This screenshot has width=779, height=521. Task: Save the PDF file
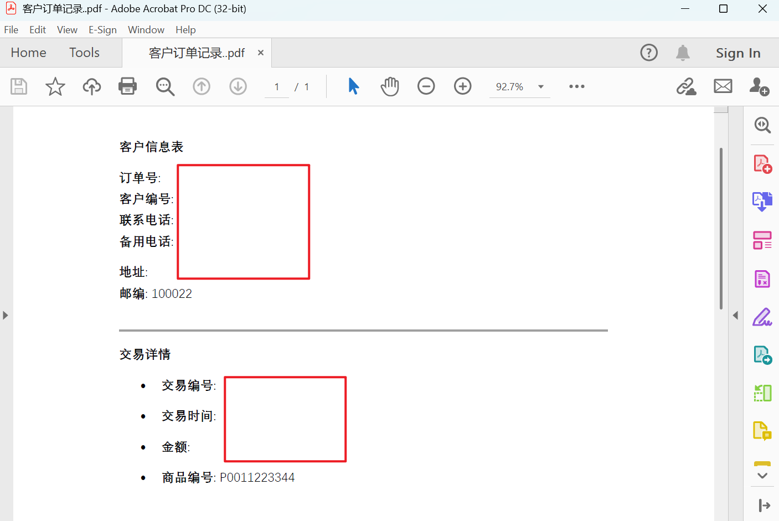tap(18, 86)
